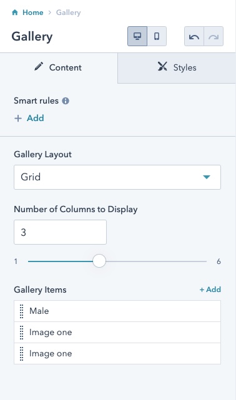Click drag handle of last Image one
Viewport: 236px width, 400px height.
(x=22, y=354)
